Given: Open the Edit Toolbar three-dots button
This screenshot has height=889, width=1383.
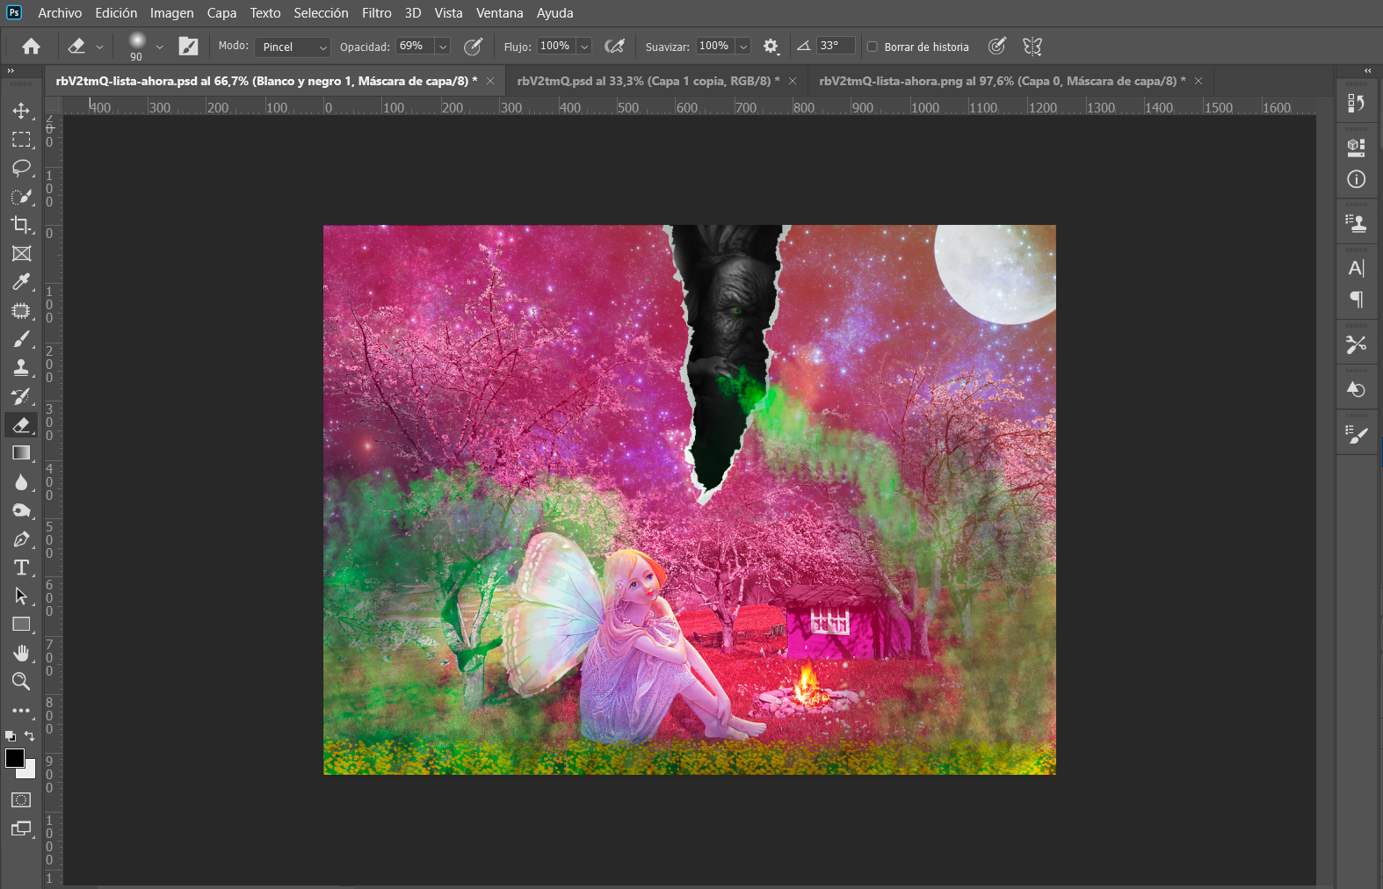Looking at the screenshot, I should pyautogui.click(x=21, y=711).
